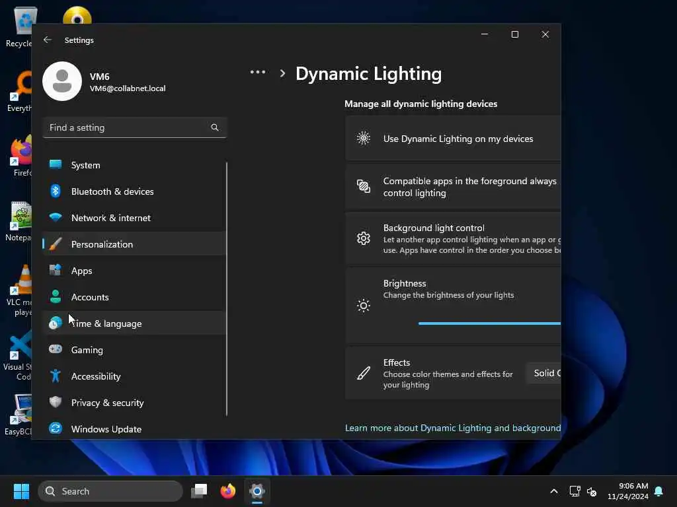The width and height of the screenshot is (677, 507).
Task: Click on the Brightness slider track
Action: coord(490,323)
